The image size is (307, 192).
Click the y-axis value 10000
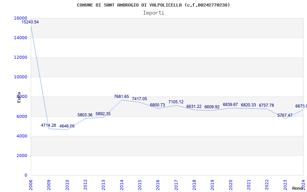(x=21, y=77)
